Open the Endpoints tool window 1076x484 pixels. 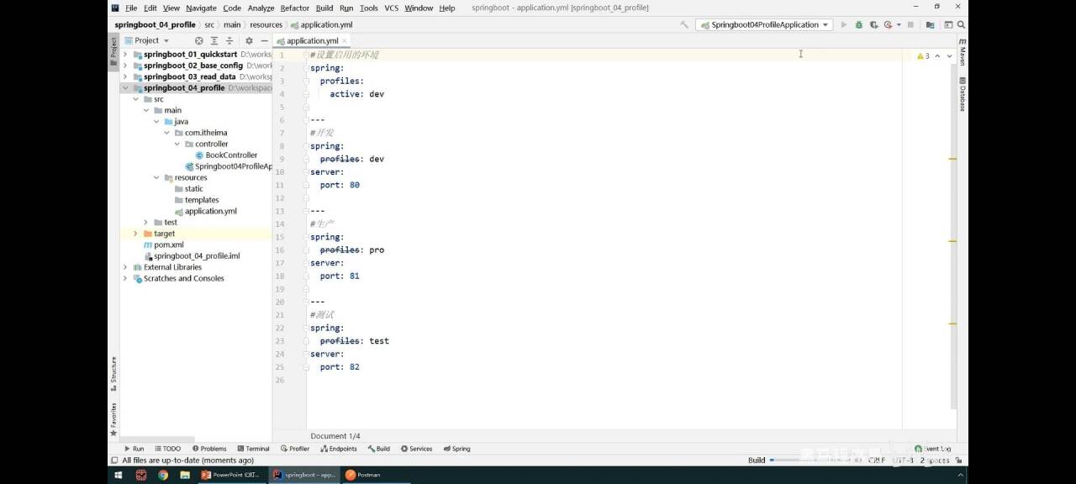tap(339, 449)
